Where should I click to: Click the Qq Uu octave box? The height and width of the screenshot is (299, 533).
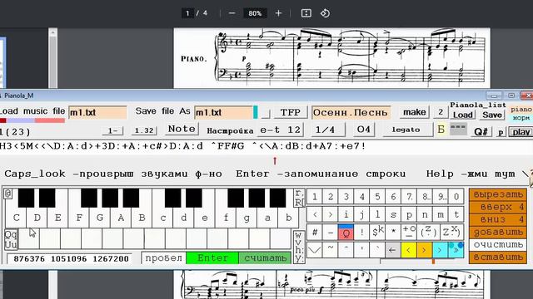coord(11,239)
